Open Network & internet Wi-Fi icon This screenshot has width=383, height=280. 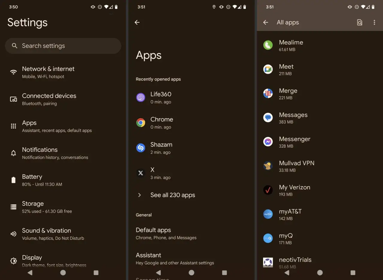[x=13, y=72]
